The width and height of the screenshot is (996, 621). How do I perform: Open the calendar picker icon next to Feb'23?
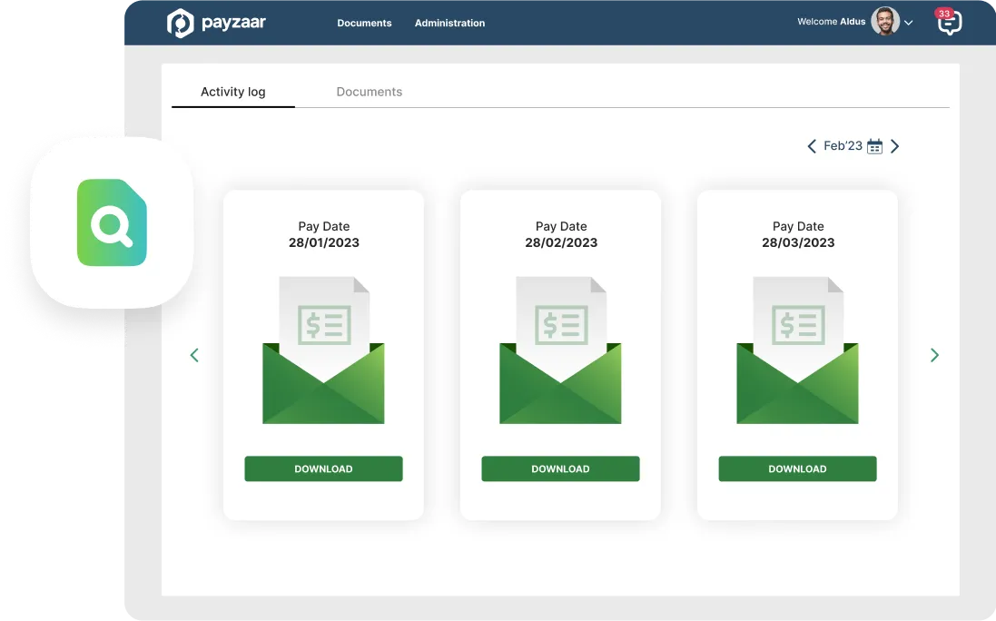click(x=873, y=145)
